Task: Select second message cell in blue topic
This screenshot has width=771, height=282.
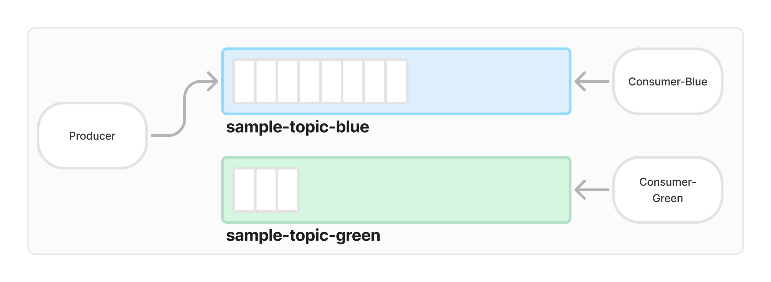Action: (x=266, y=81)
